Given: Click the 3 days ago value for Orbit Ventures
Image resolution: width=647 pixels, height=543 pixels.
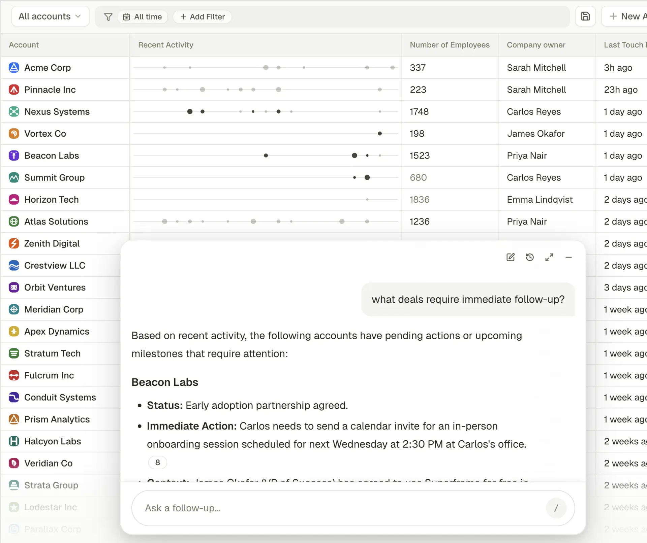Looking at the screenshot, I should (x=625, y=287).
